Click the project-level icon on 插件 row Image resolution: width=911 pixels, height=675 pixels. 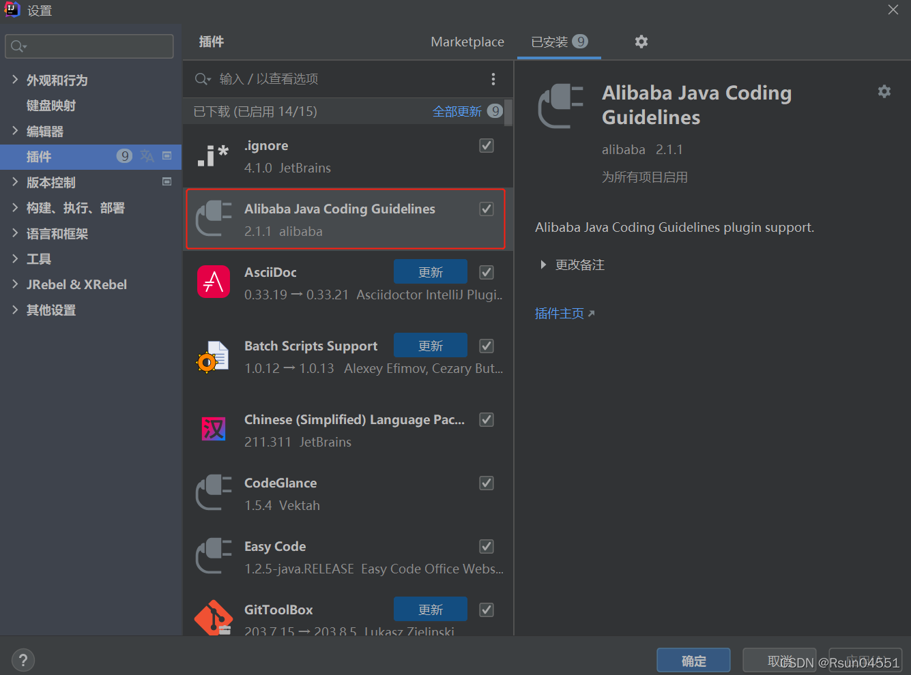pyautogui.click(x=167, y=156)
